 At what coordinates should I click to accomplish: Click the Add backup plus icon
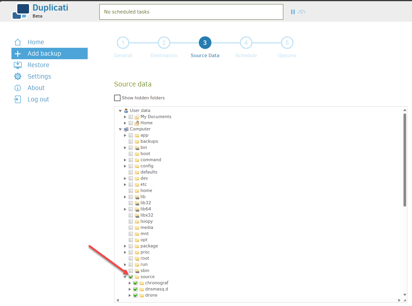point(18,53)
